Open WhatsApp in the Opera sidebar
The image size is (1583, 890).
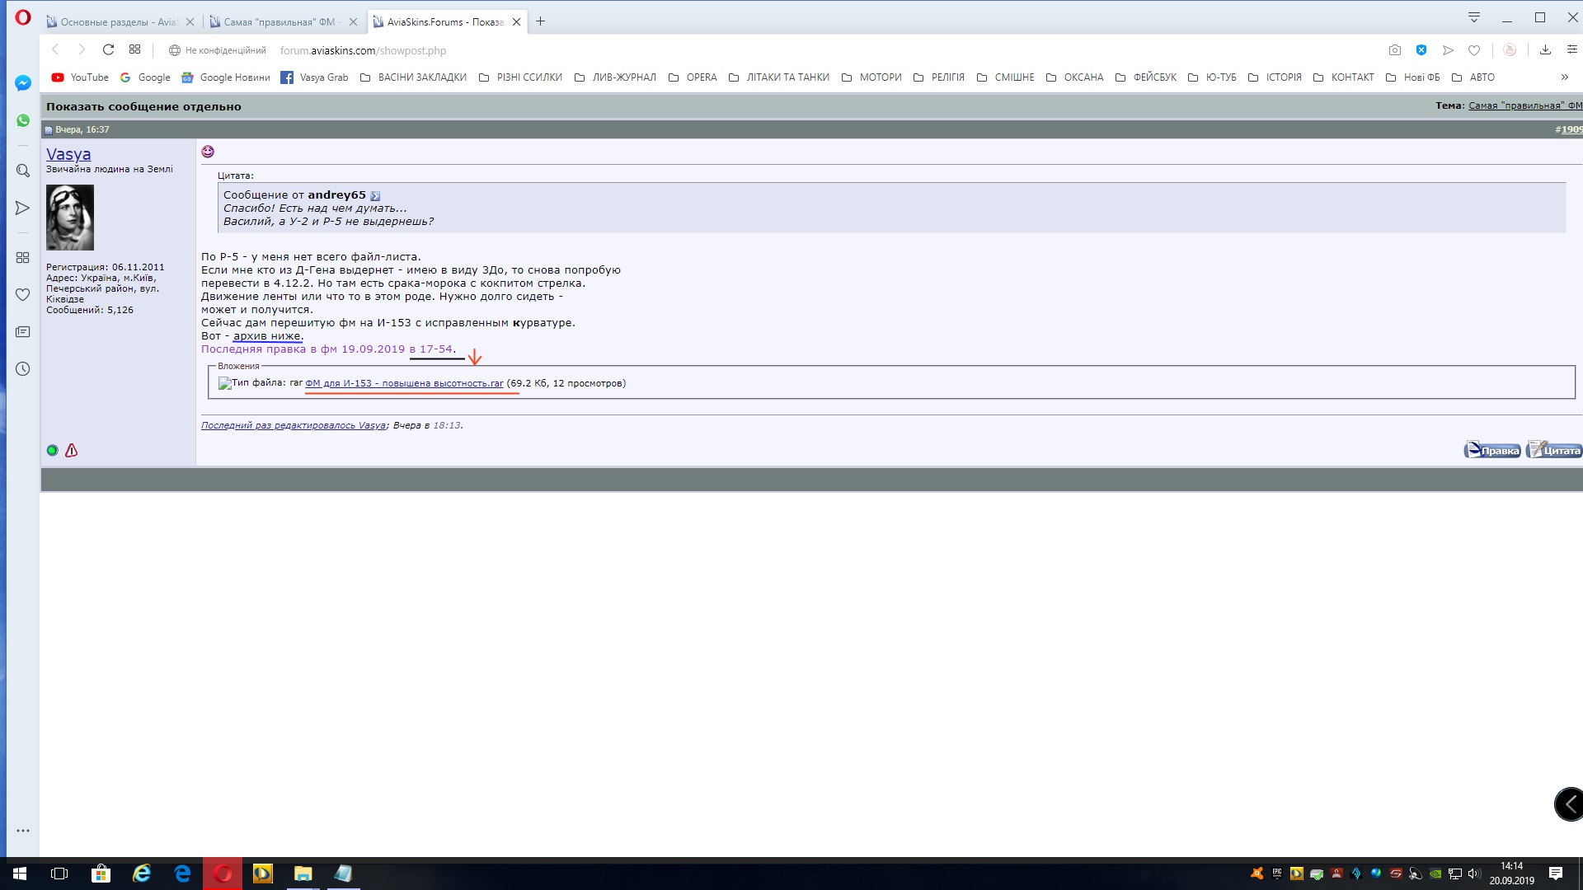tap(23, 120)
